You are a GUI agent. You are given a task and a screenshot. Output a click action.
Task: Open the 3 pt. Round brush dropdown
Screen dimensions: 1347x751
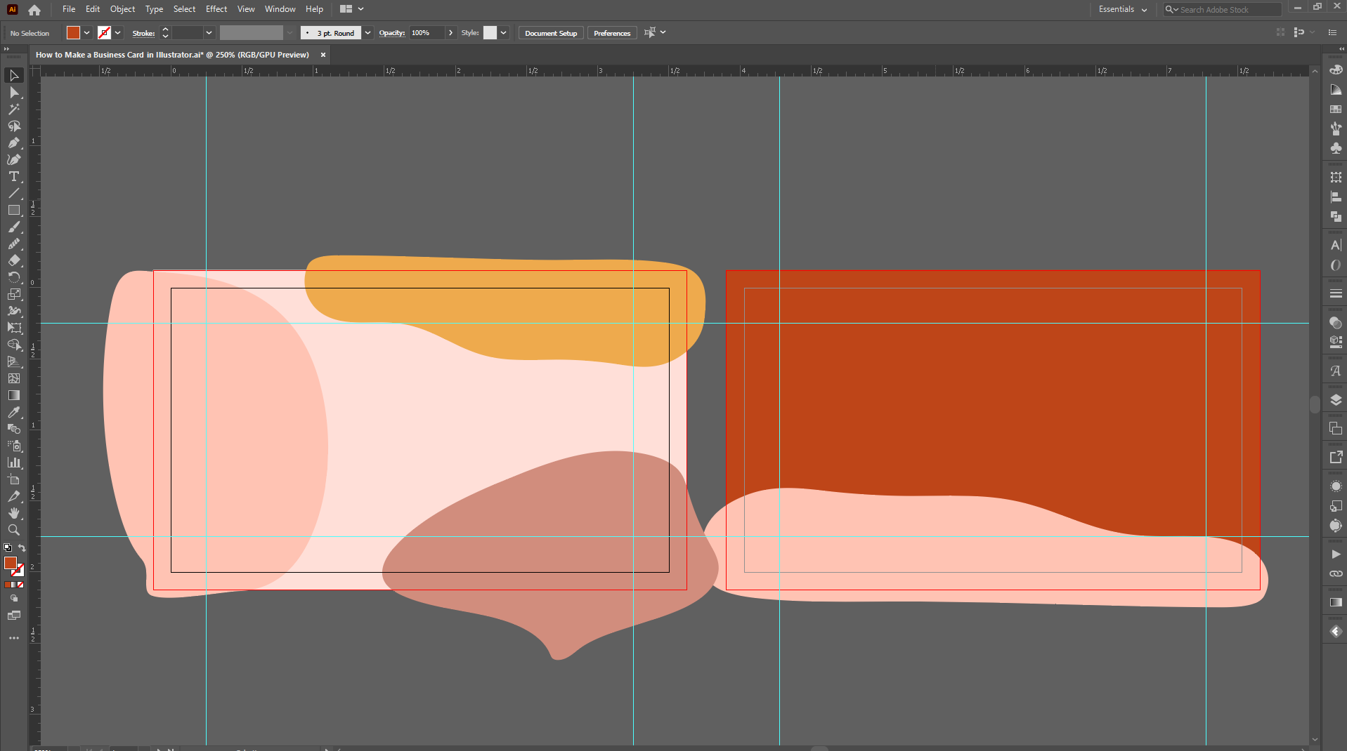point(367,33)
